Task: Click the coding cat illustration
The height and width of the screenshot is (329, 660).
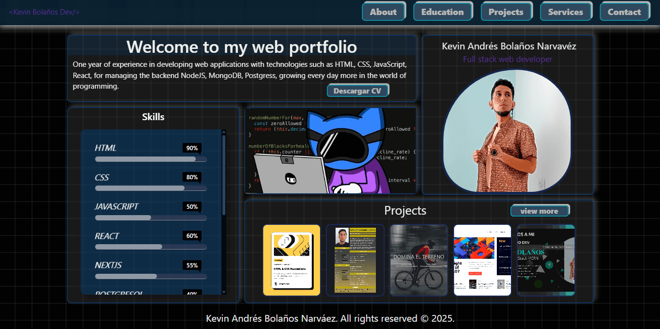Action: pos(330,151)
